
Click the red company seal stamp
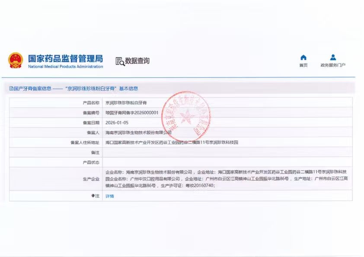point(186,117)
